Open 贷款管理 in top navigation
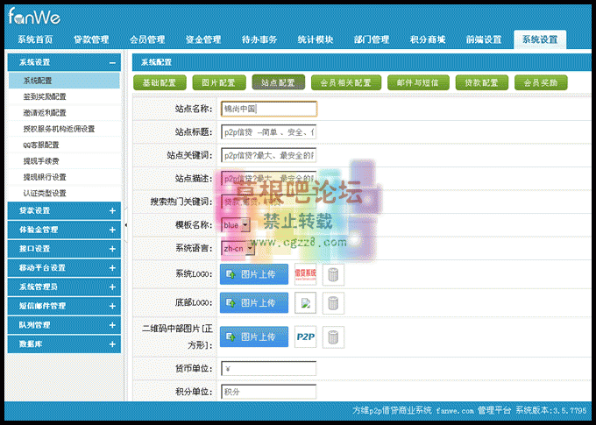This screenshot has width=596, height=425. click(x=91, y=39)
